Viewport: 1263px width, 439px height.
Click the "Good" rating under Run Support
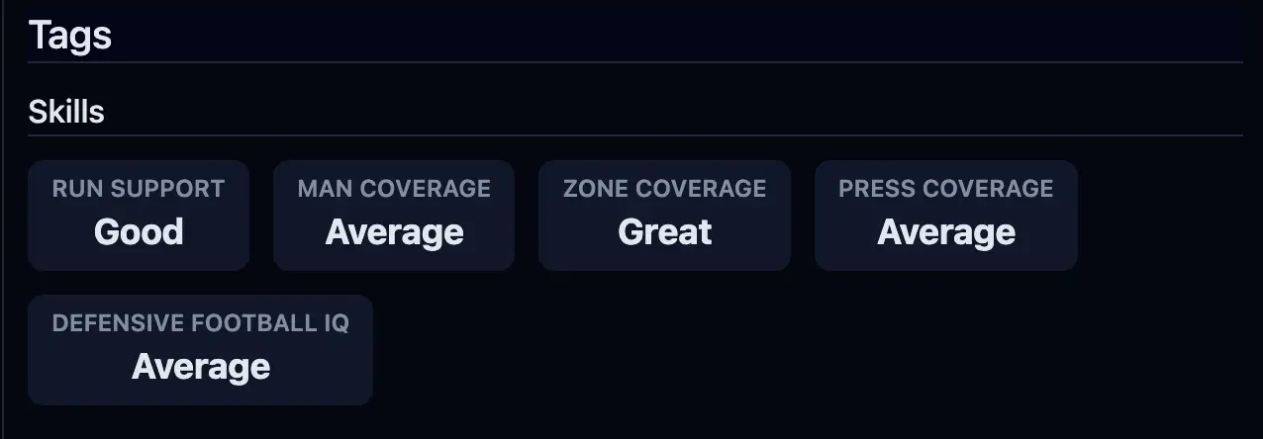click(139, 232)
